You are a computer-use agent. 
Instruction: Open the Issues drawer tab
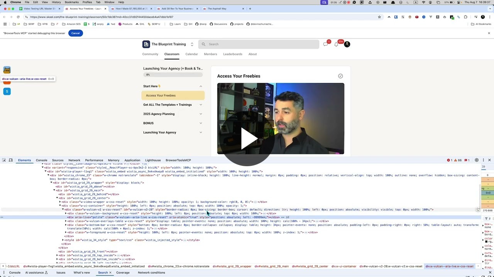61,273
